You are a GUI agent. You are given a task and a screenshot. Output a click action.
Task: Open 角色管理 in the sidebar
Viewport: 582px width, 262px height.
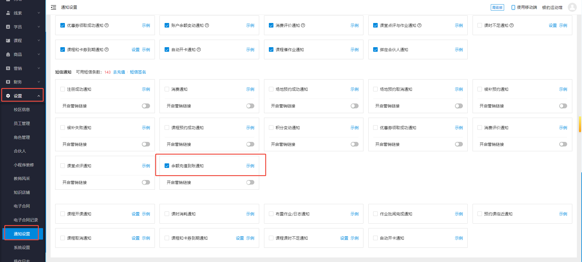click(22, 137)
